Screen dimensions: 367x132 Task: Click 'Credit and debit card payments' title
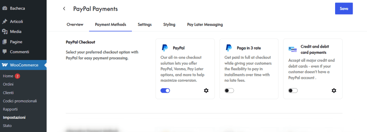315,49
